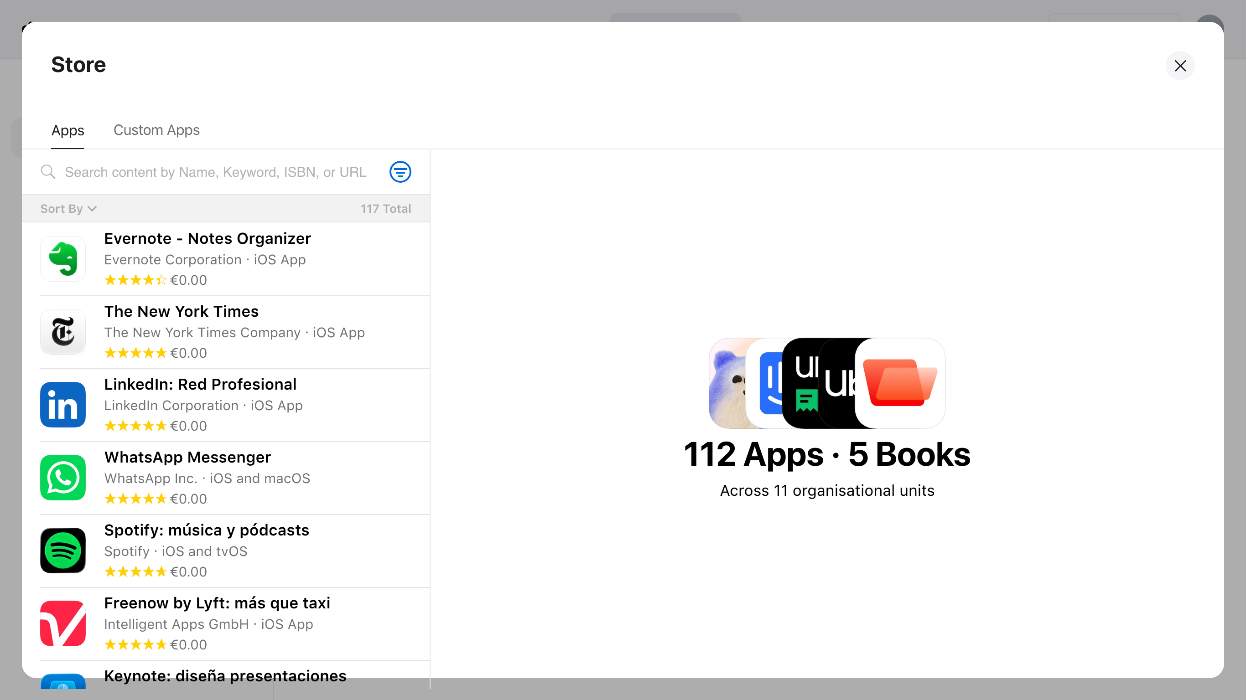Switch to the Apps tab
This screenshot has height=700, width=1246.
[67, 130]
